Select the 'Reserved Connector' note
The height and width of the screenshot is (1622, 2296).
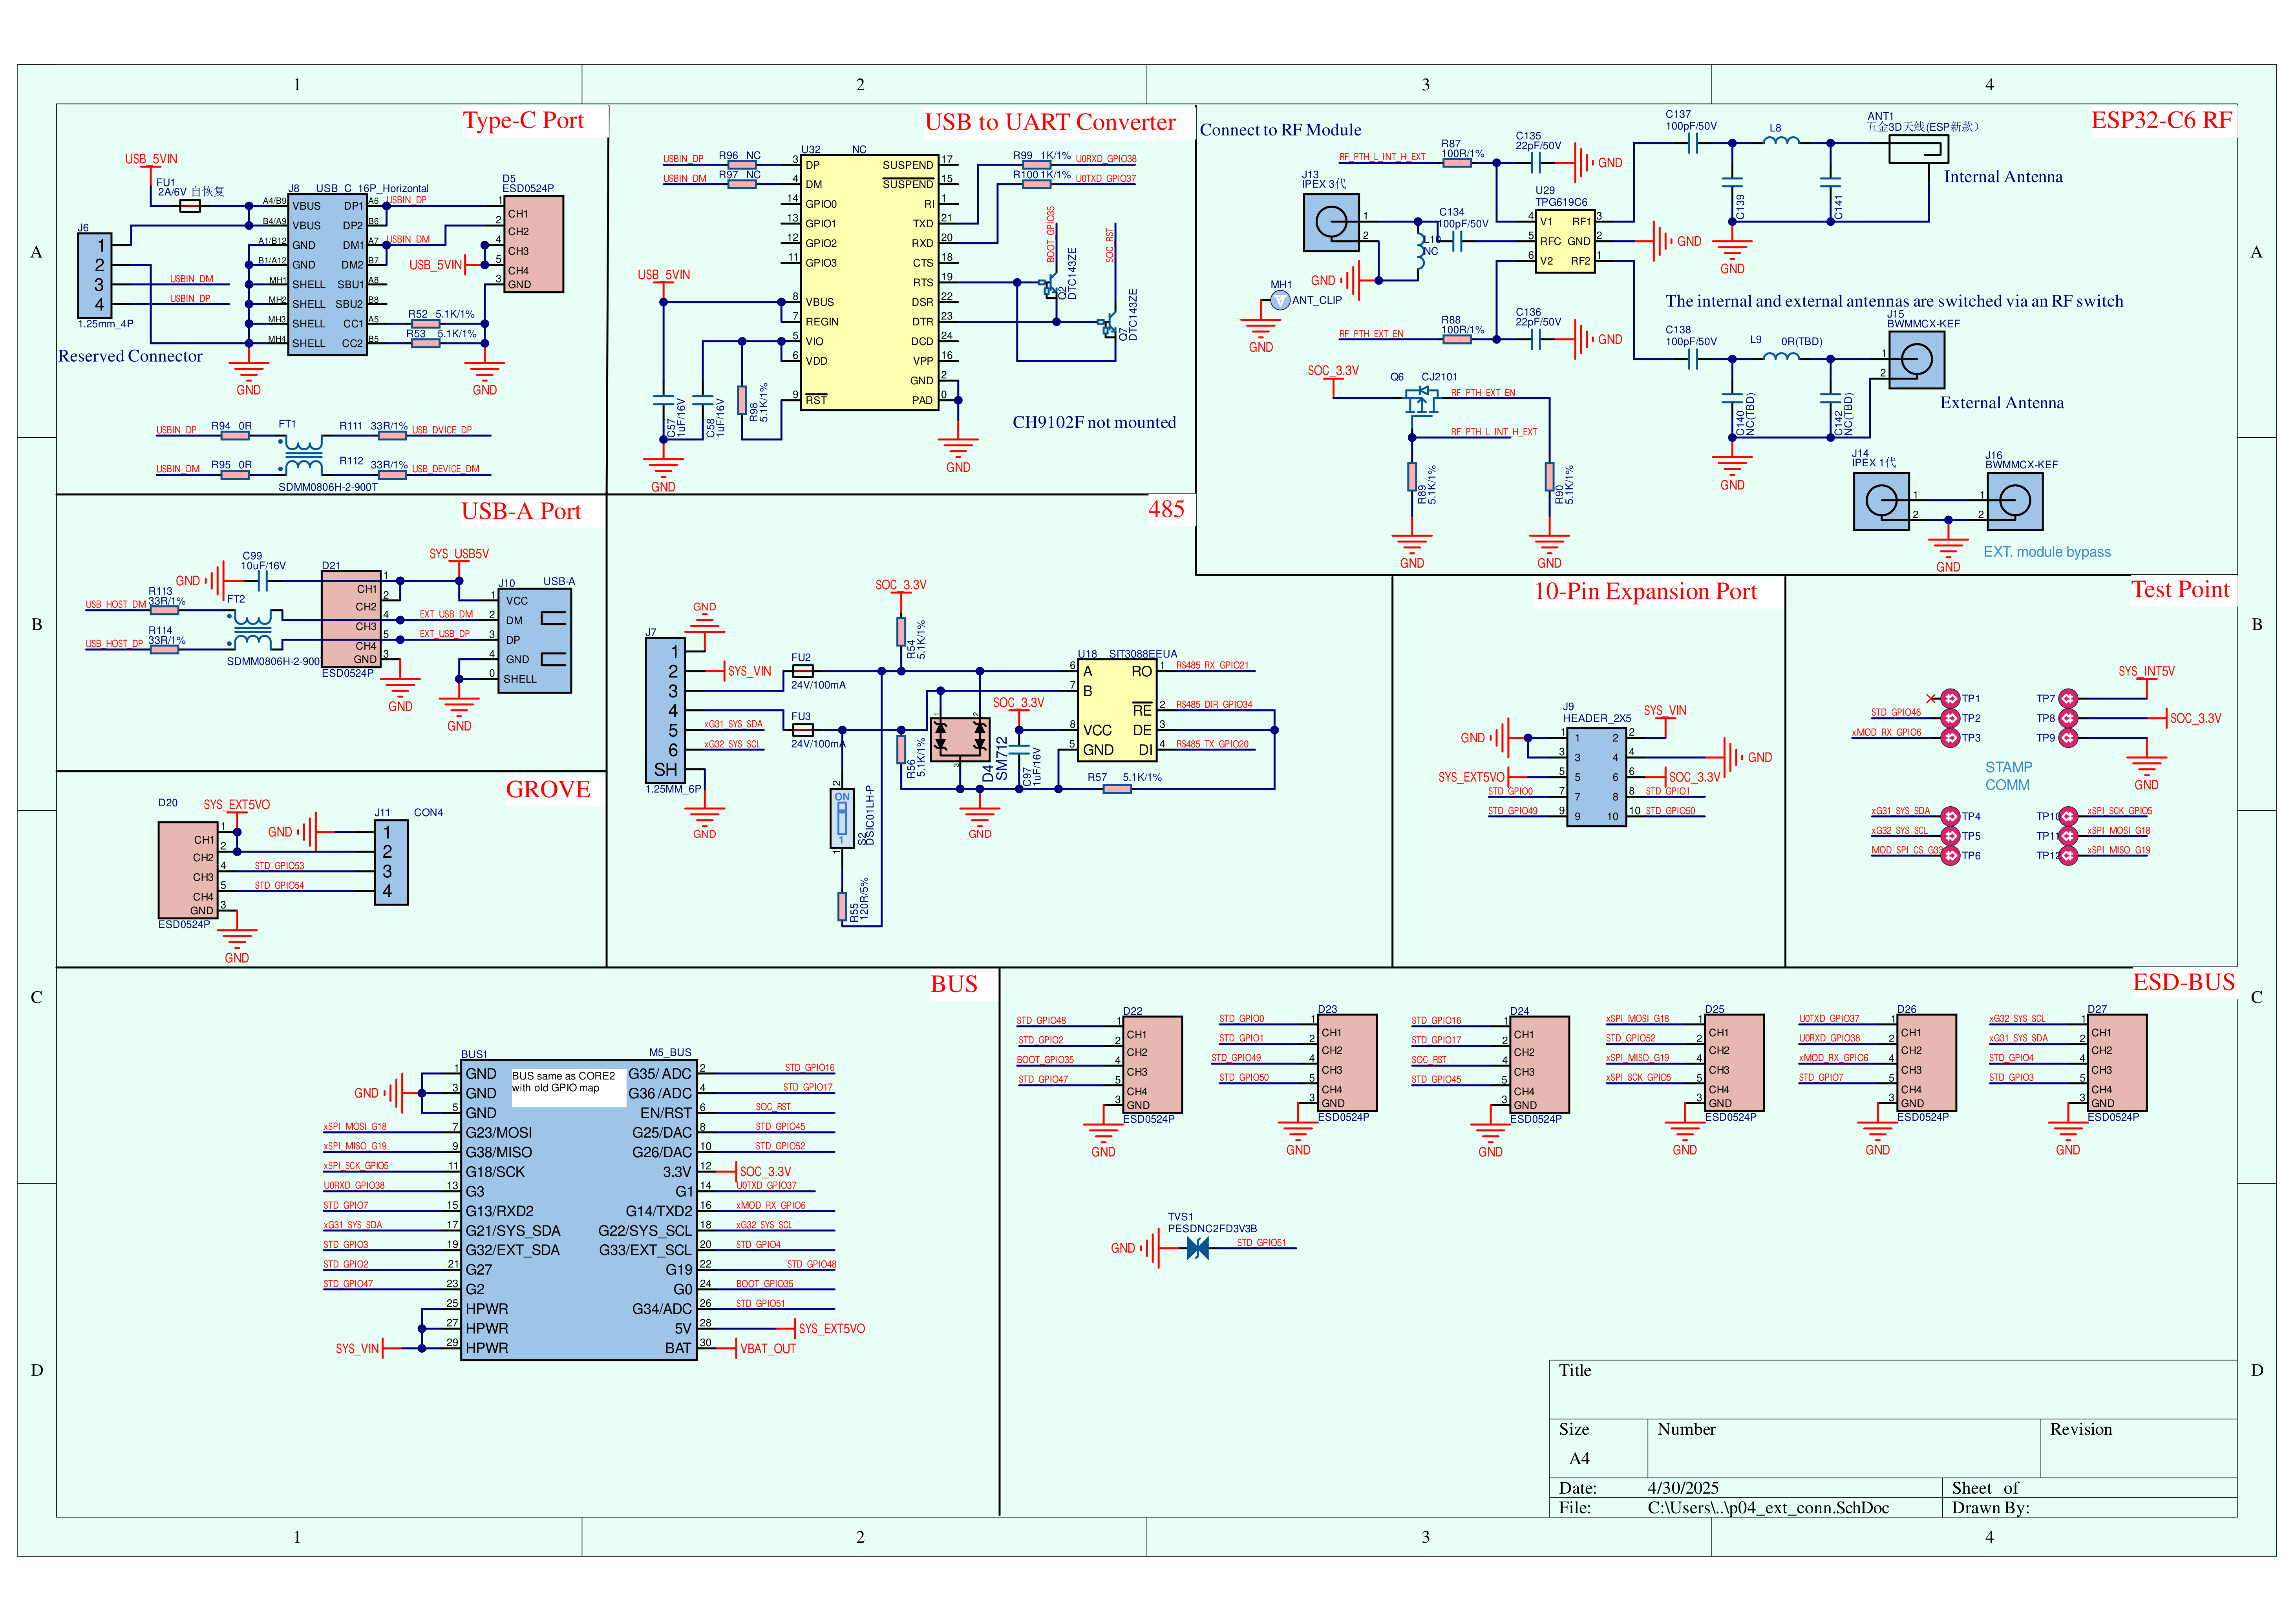point(130,356)
